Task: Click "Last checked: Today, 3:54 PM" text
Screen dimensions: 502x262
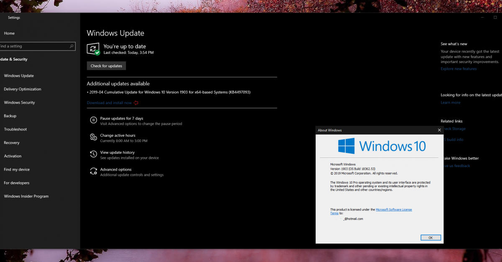Action: [x=128, y=53]
